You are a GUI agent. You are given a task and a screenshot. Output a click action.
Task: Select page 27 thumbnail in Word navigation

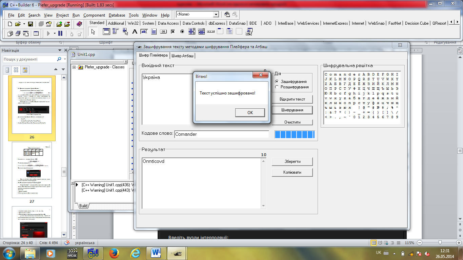(x=32, y=170)
